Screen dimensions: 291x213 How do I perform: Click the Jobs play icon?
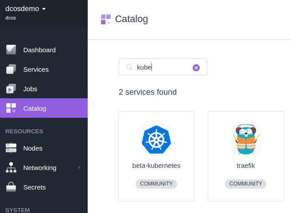11,89
